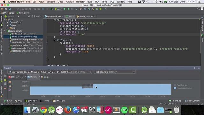Expand the java folder
Viewport: 204px width, 115px height.
click(7, 25)
